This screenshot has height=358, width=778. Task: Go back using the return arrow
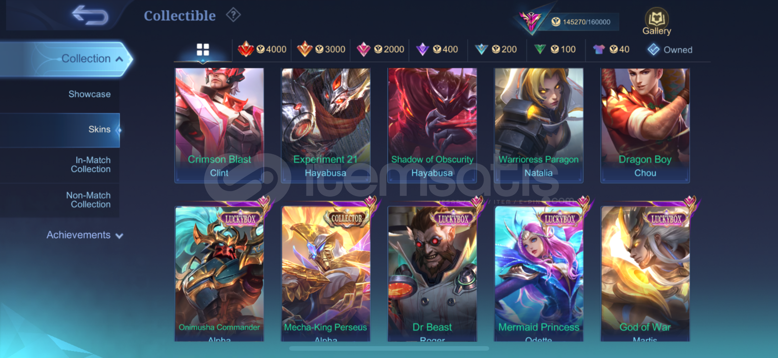click(90, 15)
